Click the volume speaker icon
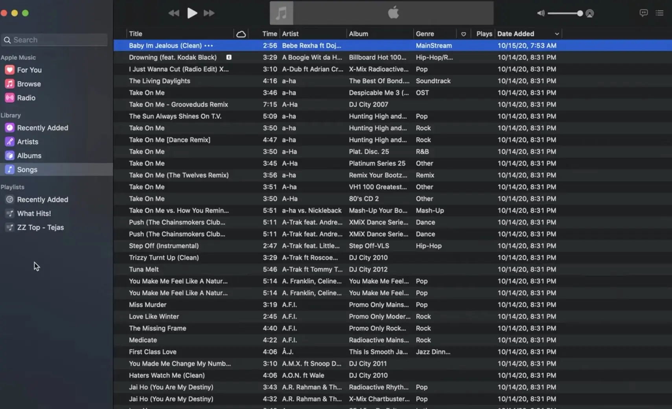Viewport: 672px width, 409px height. (541, 13)
